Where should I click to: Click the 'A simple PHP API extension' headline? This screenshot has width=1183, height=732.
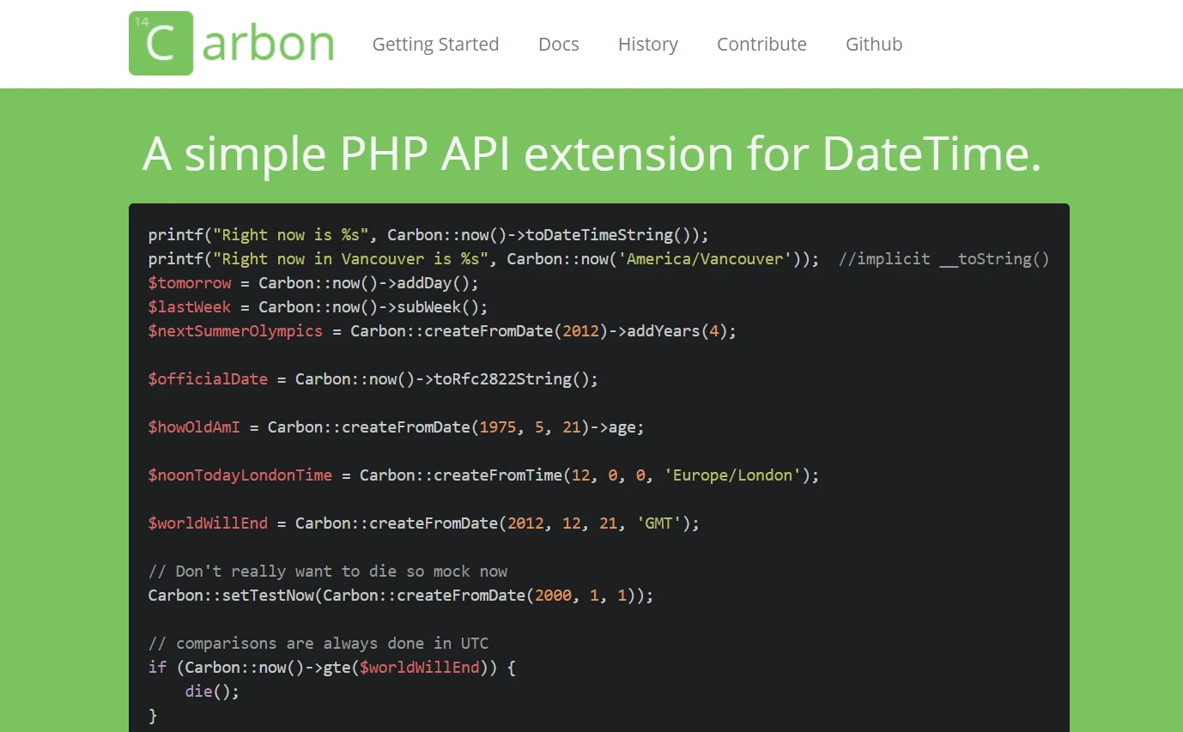point(591,154)
